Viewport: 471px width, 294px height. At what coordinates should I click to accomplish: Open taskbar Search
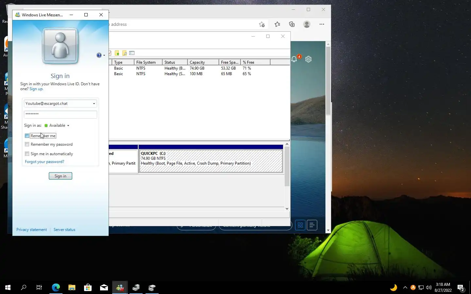[x=24, y=287]
